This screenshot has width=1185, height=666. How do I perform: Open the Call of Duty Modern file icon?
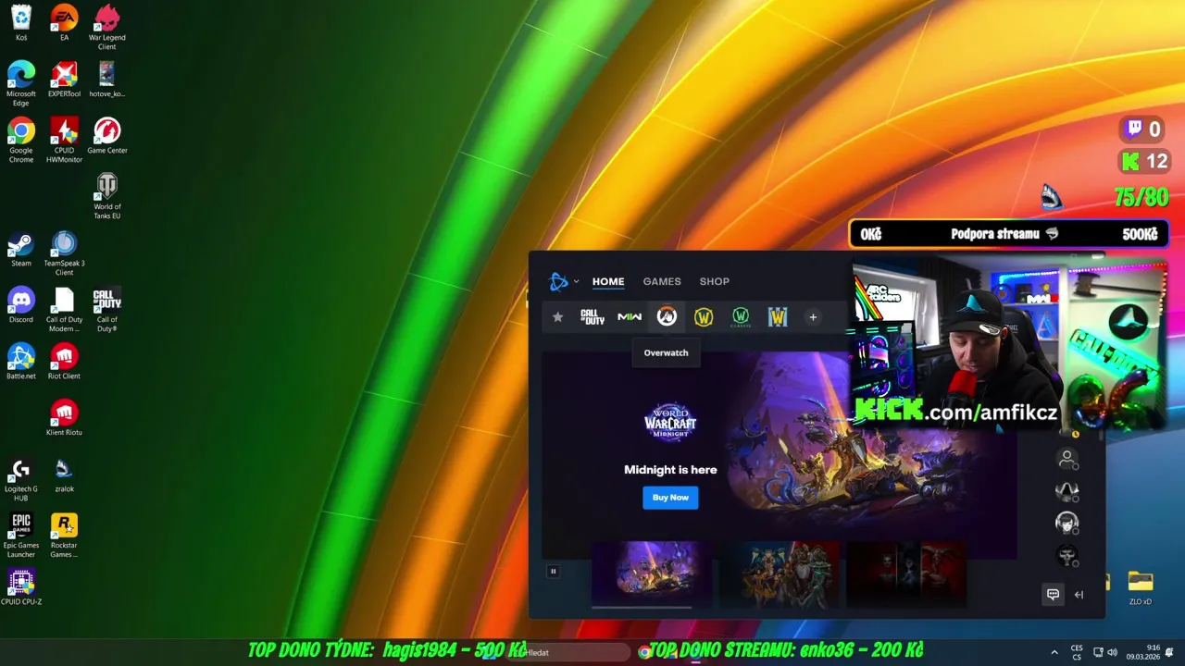64,310
